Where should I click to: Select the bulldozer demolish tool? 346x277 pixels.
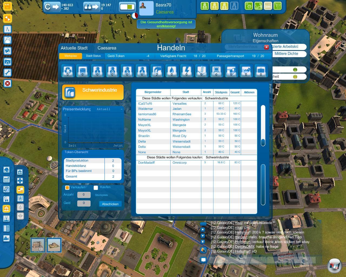click(6, 238)
